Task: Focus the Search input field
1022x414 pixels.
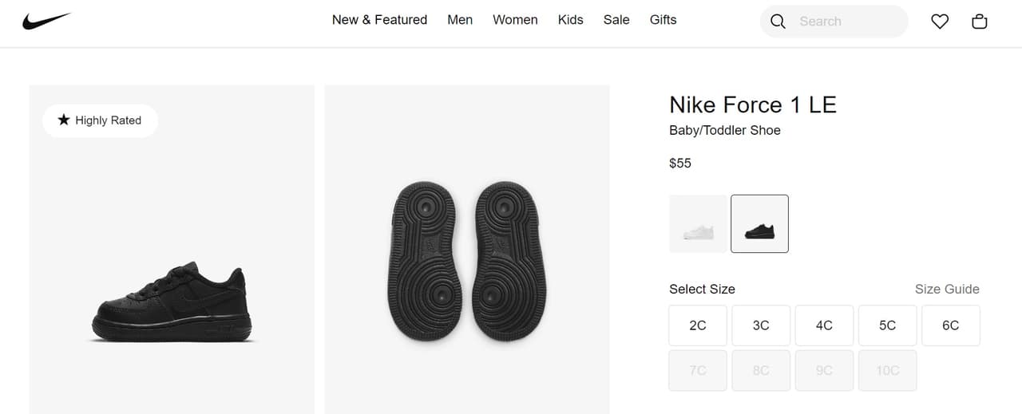Action: click(846, 22)
